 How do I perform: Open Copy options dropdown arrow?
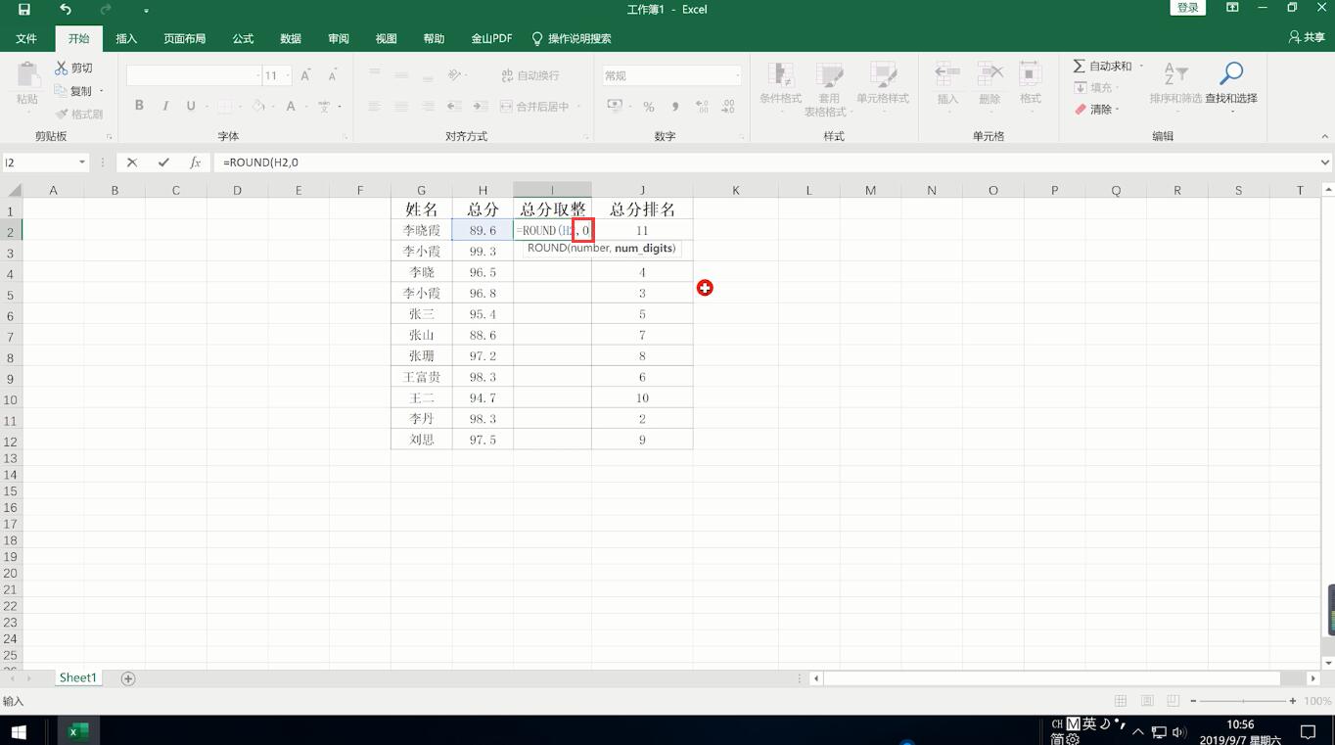point(101,91)
